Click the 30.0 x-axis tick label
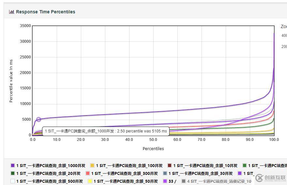 105,140
